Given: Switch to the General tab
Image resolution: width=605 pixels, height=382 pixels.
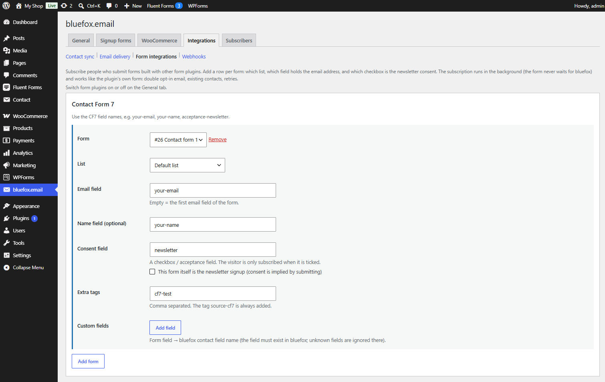Looking at the screenshot, I should (x=81, y=40).
